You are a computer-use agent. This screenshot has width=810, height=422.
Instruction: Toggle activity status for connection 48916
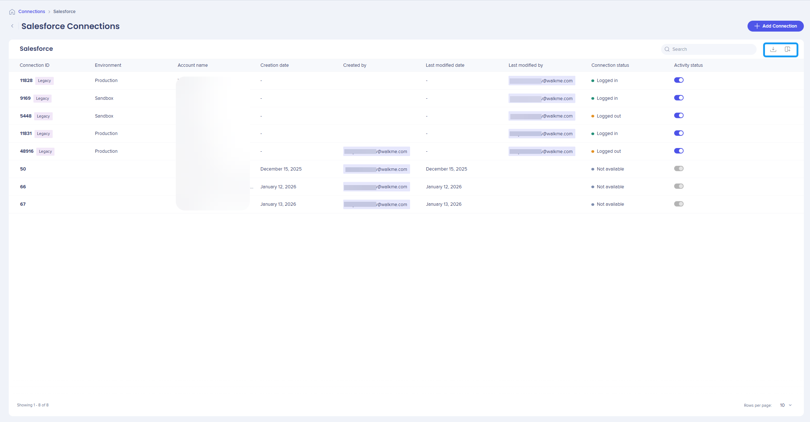679,151
